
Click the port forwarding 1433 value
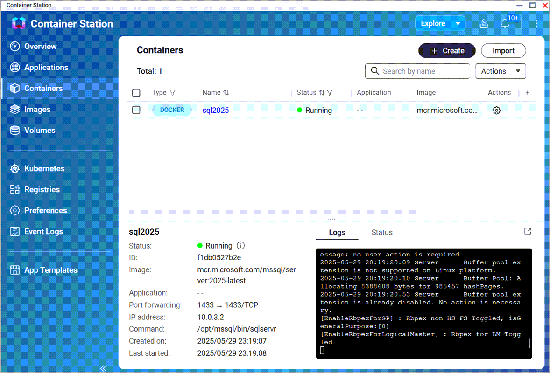pyautogui.click(x=228, y=305)
